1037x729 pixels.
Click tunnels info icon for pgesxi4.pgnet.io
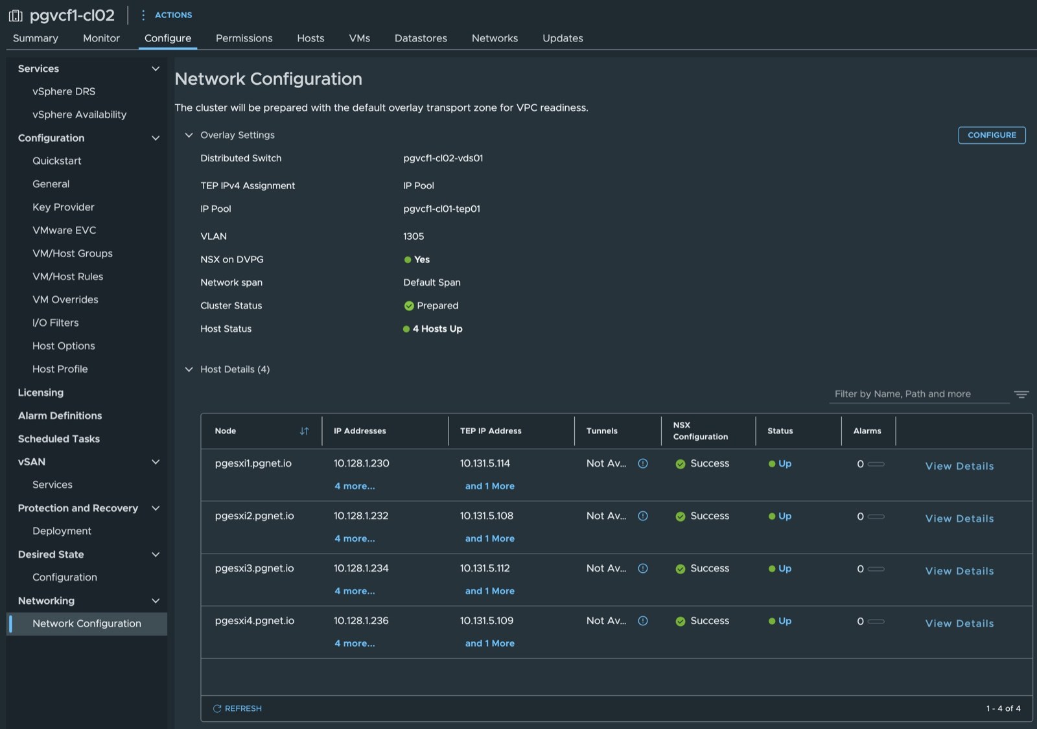[643, 621]
